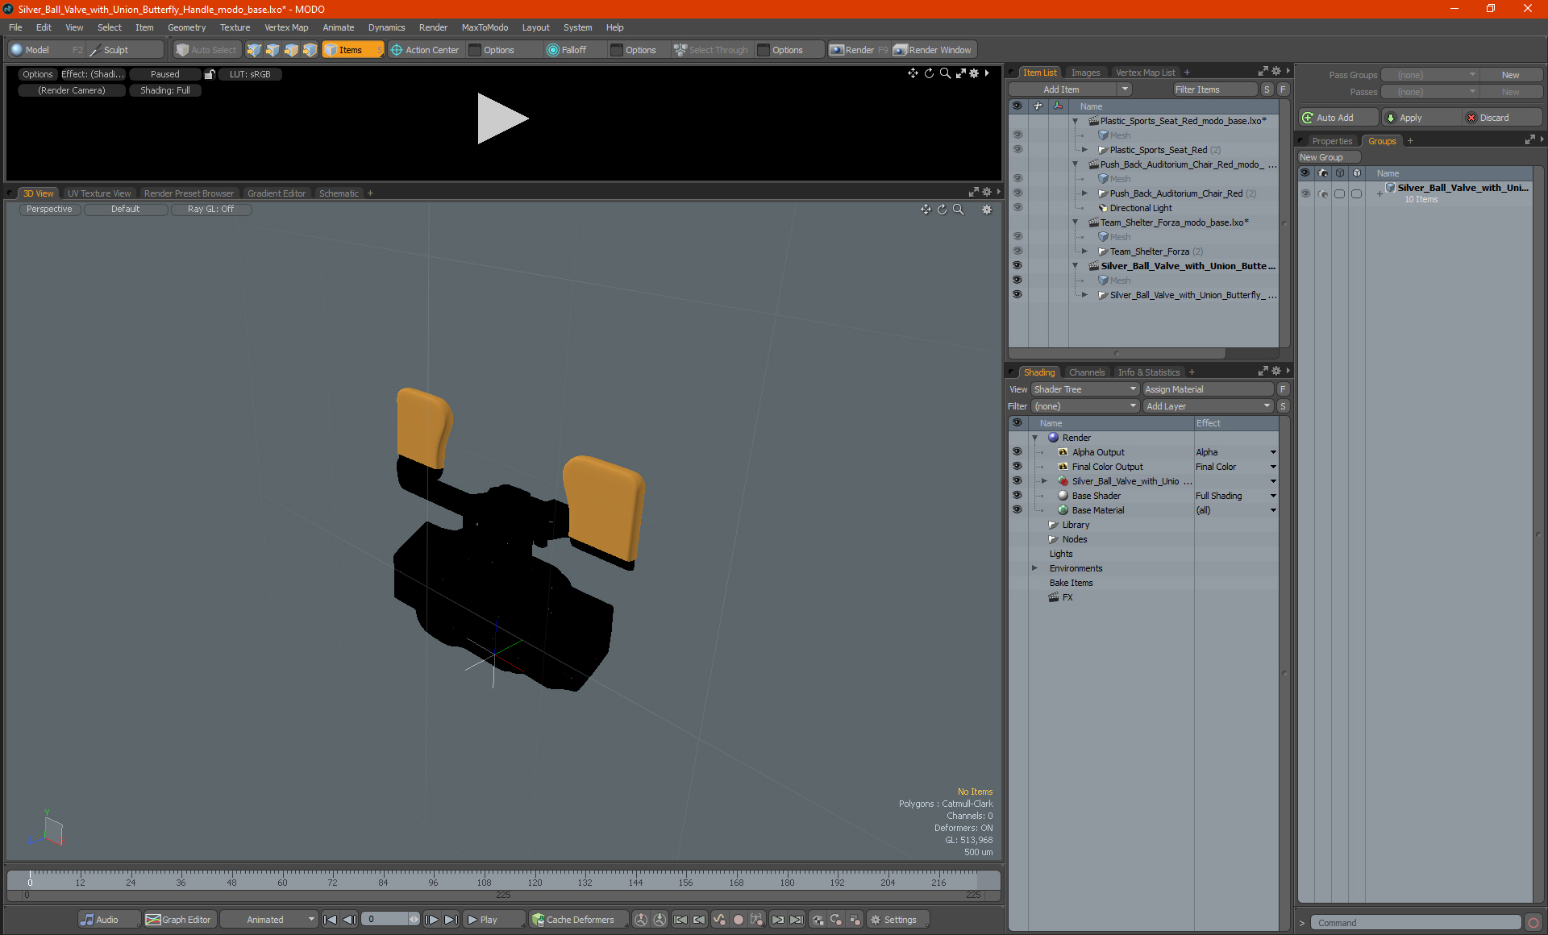Switch to Schematic tab

pos(339,193)
